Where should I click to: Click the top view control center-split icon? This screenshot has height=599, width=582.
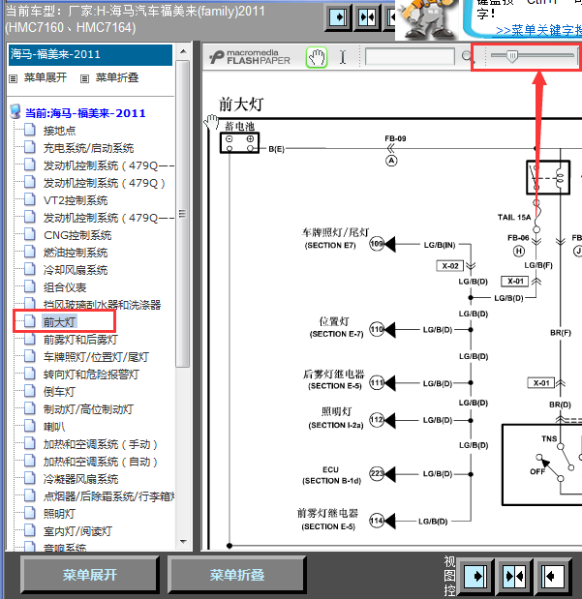(x=367, y=17)
